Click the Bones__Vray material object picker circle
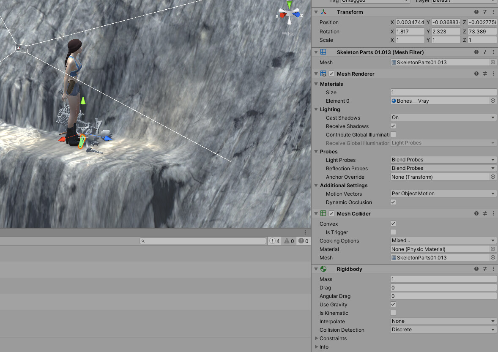Screen dimensions: 498x352 [x=493, y=101]
